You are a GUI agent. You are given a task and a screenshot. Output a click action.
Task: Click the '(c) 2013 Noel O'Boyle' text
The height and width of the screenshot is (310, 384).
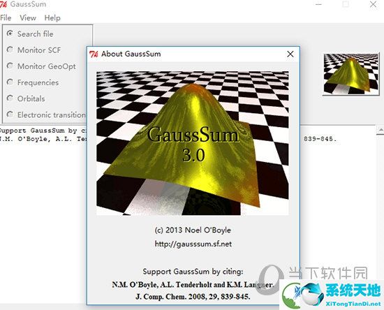point(193,230)
